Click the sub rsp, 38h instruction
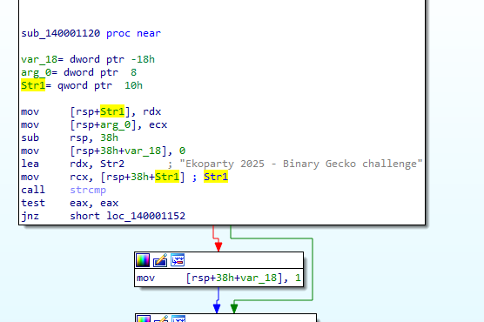 click(x=70, y=138)
